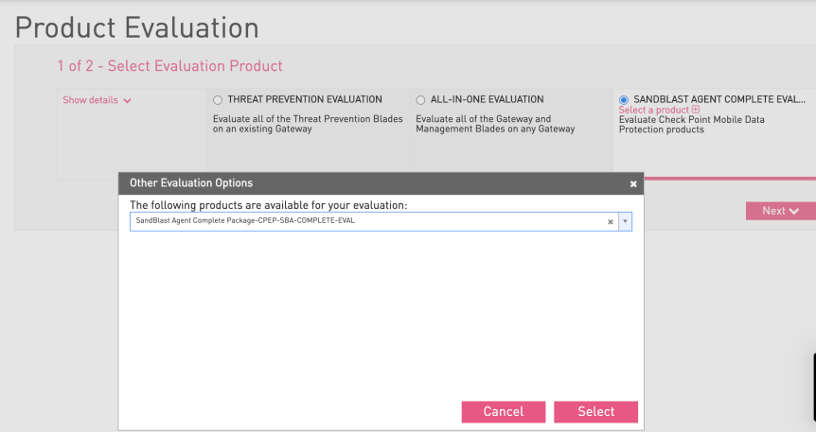Close the Other Evaluation Options dialog
The image size is (816, 432).
pyautogui.click(x=633, y=184)
